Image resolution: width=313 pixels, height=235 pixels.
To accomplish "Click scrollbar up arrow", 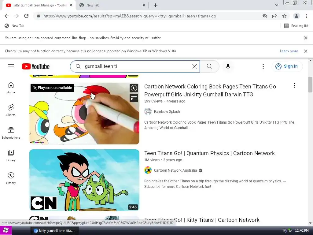I will point(310,61).
